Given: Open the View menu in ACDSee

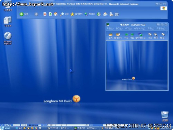Looking at the screenshot, I should (128, 28).
